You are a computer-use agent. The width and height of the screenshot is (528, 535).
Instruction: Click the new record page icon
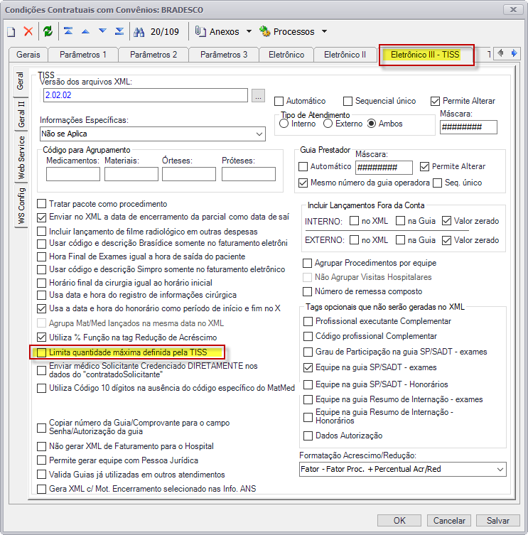point(11,32)
